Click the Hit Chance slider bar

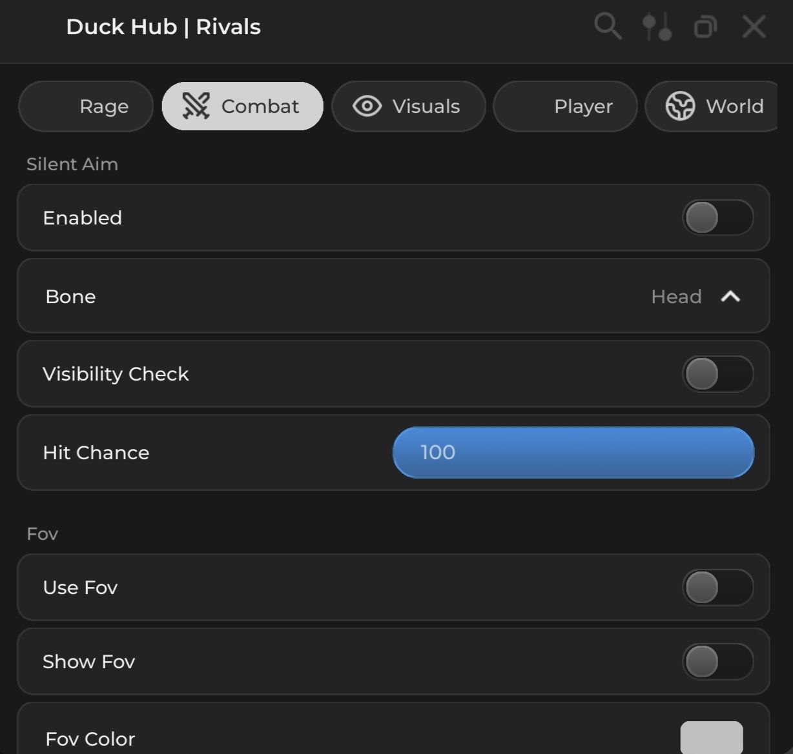coord(573,453)
